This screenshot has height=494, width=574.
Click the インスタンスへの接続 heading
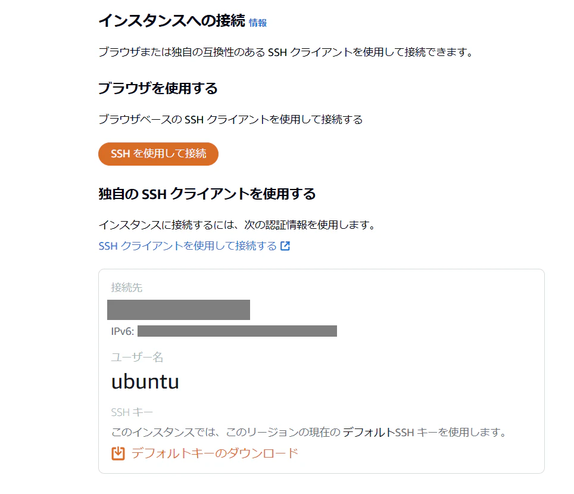(x=171, y=21)
